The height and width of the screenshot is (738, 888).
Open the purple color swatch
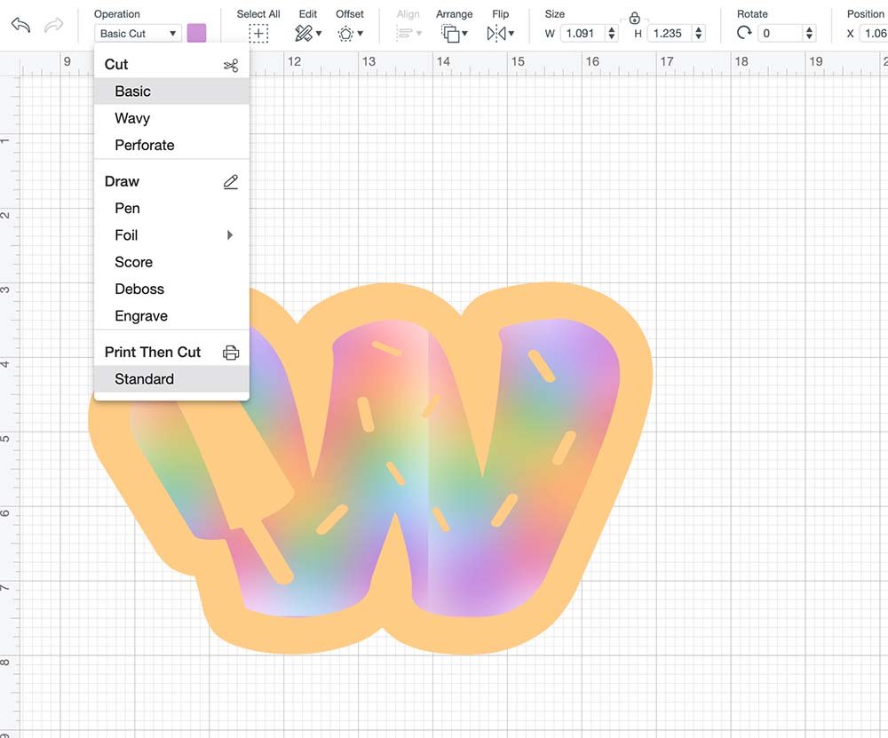coord(196,33)
